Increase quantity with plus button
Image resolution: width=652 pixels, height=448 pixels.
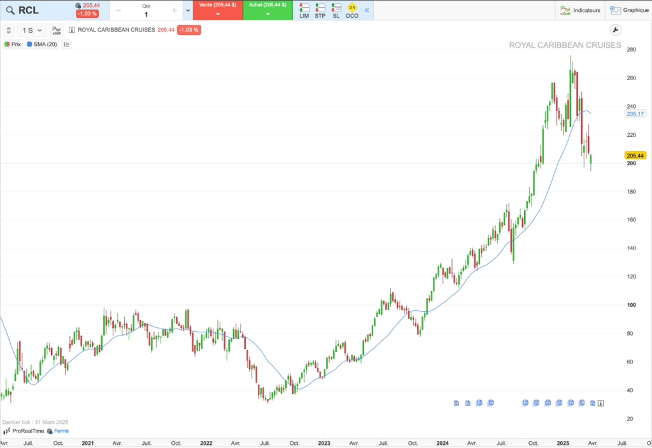tap(174, 10)
